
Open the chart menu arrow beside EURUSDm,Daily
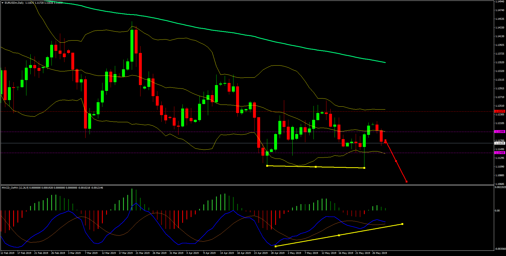tap(2, 3)
